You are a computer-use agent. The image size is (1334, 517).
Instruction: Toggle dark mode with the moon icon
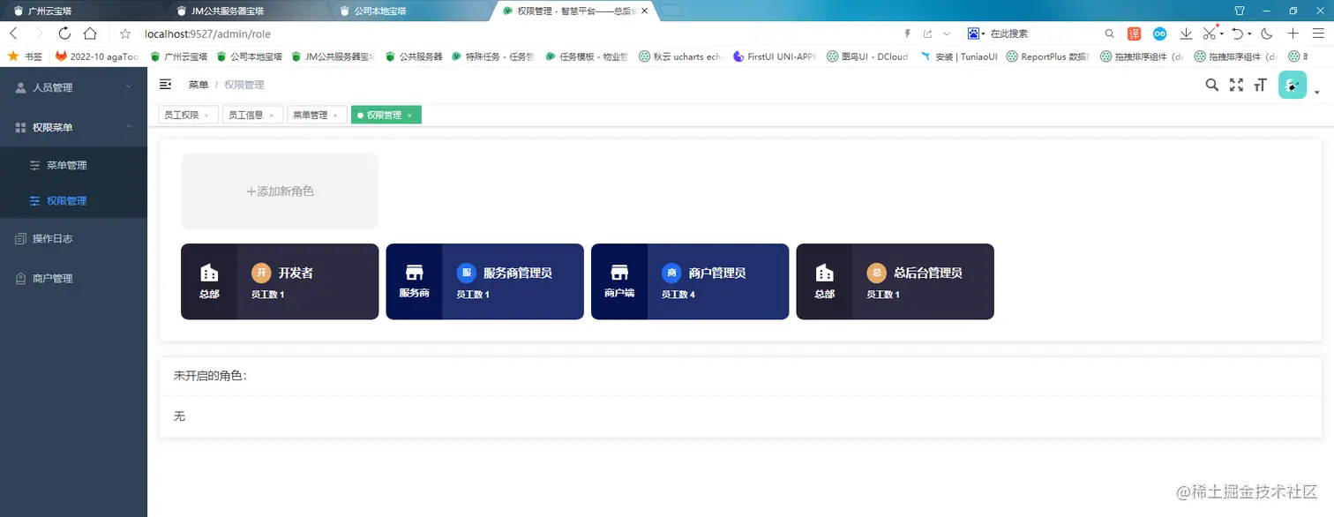point(1266,33)
